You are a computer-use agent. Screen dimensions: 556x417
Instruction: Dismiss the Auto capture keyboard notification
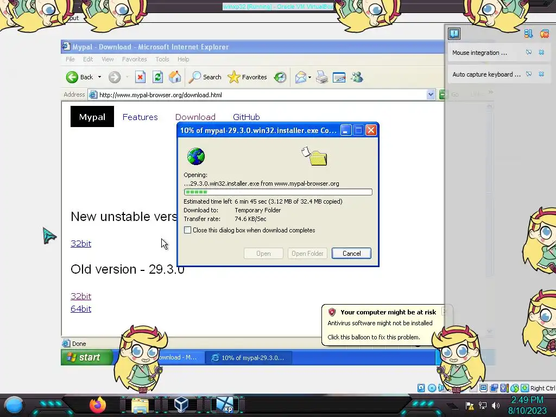tap(541, 74)
